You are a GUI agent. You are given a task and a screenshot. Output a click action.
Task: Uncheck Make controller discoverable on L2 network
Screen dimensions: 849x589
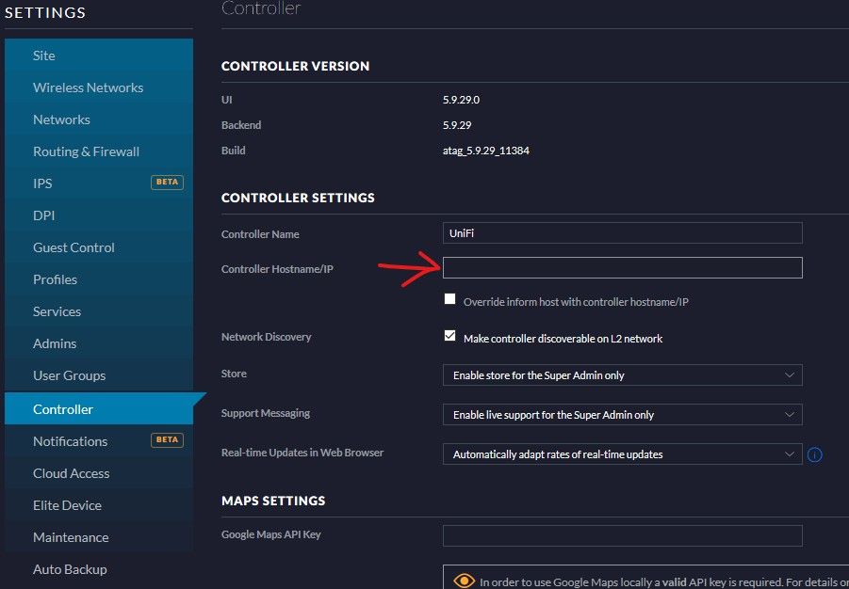449,336
